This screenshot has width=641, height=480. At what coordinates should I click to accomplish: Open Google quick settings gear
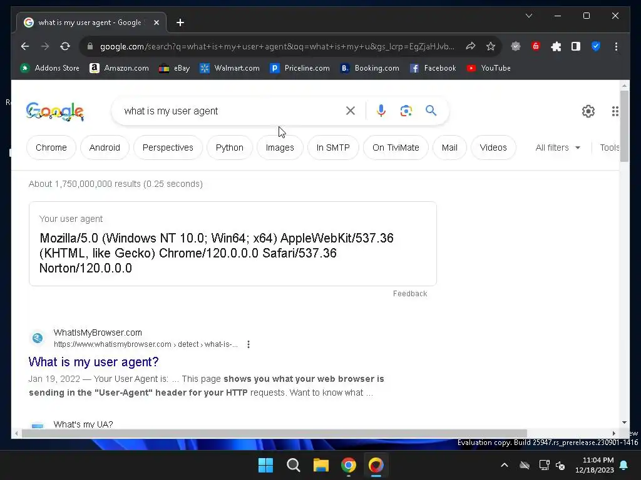(588, 111)
